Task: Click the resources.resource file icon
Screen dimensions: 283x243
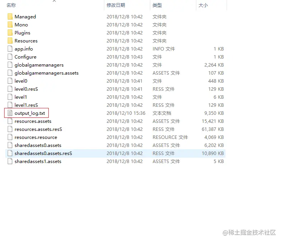Action: pos(10,137)
